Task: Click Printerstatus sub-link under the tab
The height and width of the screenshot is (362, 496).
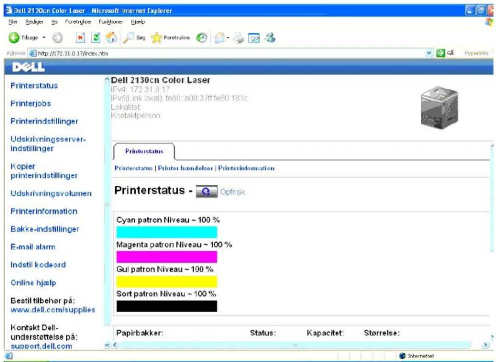Action: 134,168
